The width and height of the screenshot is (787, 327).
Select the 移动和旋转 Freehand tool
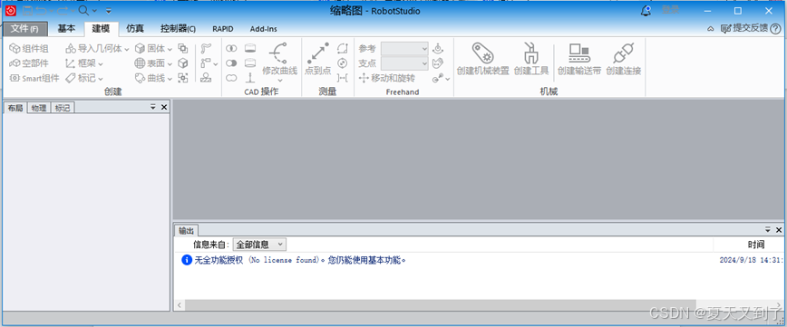tap(387, 78)
